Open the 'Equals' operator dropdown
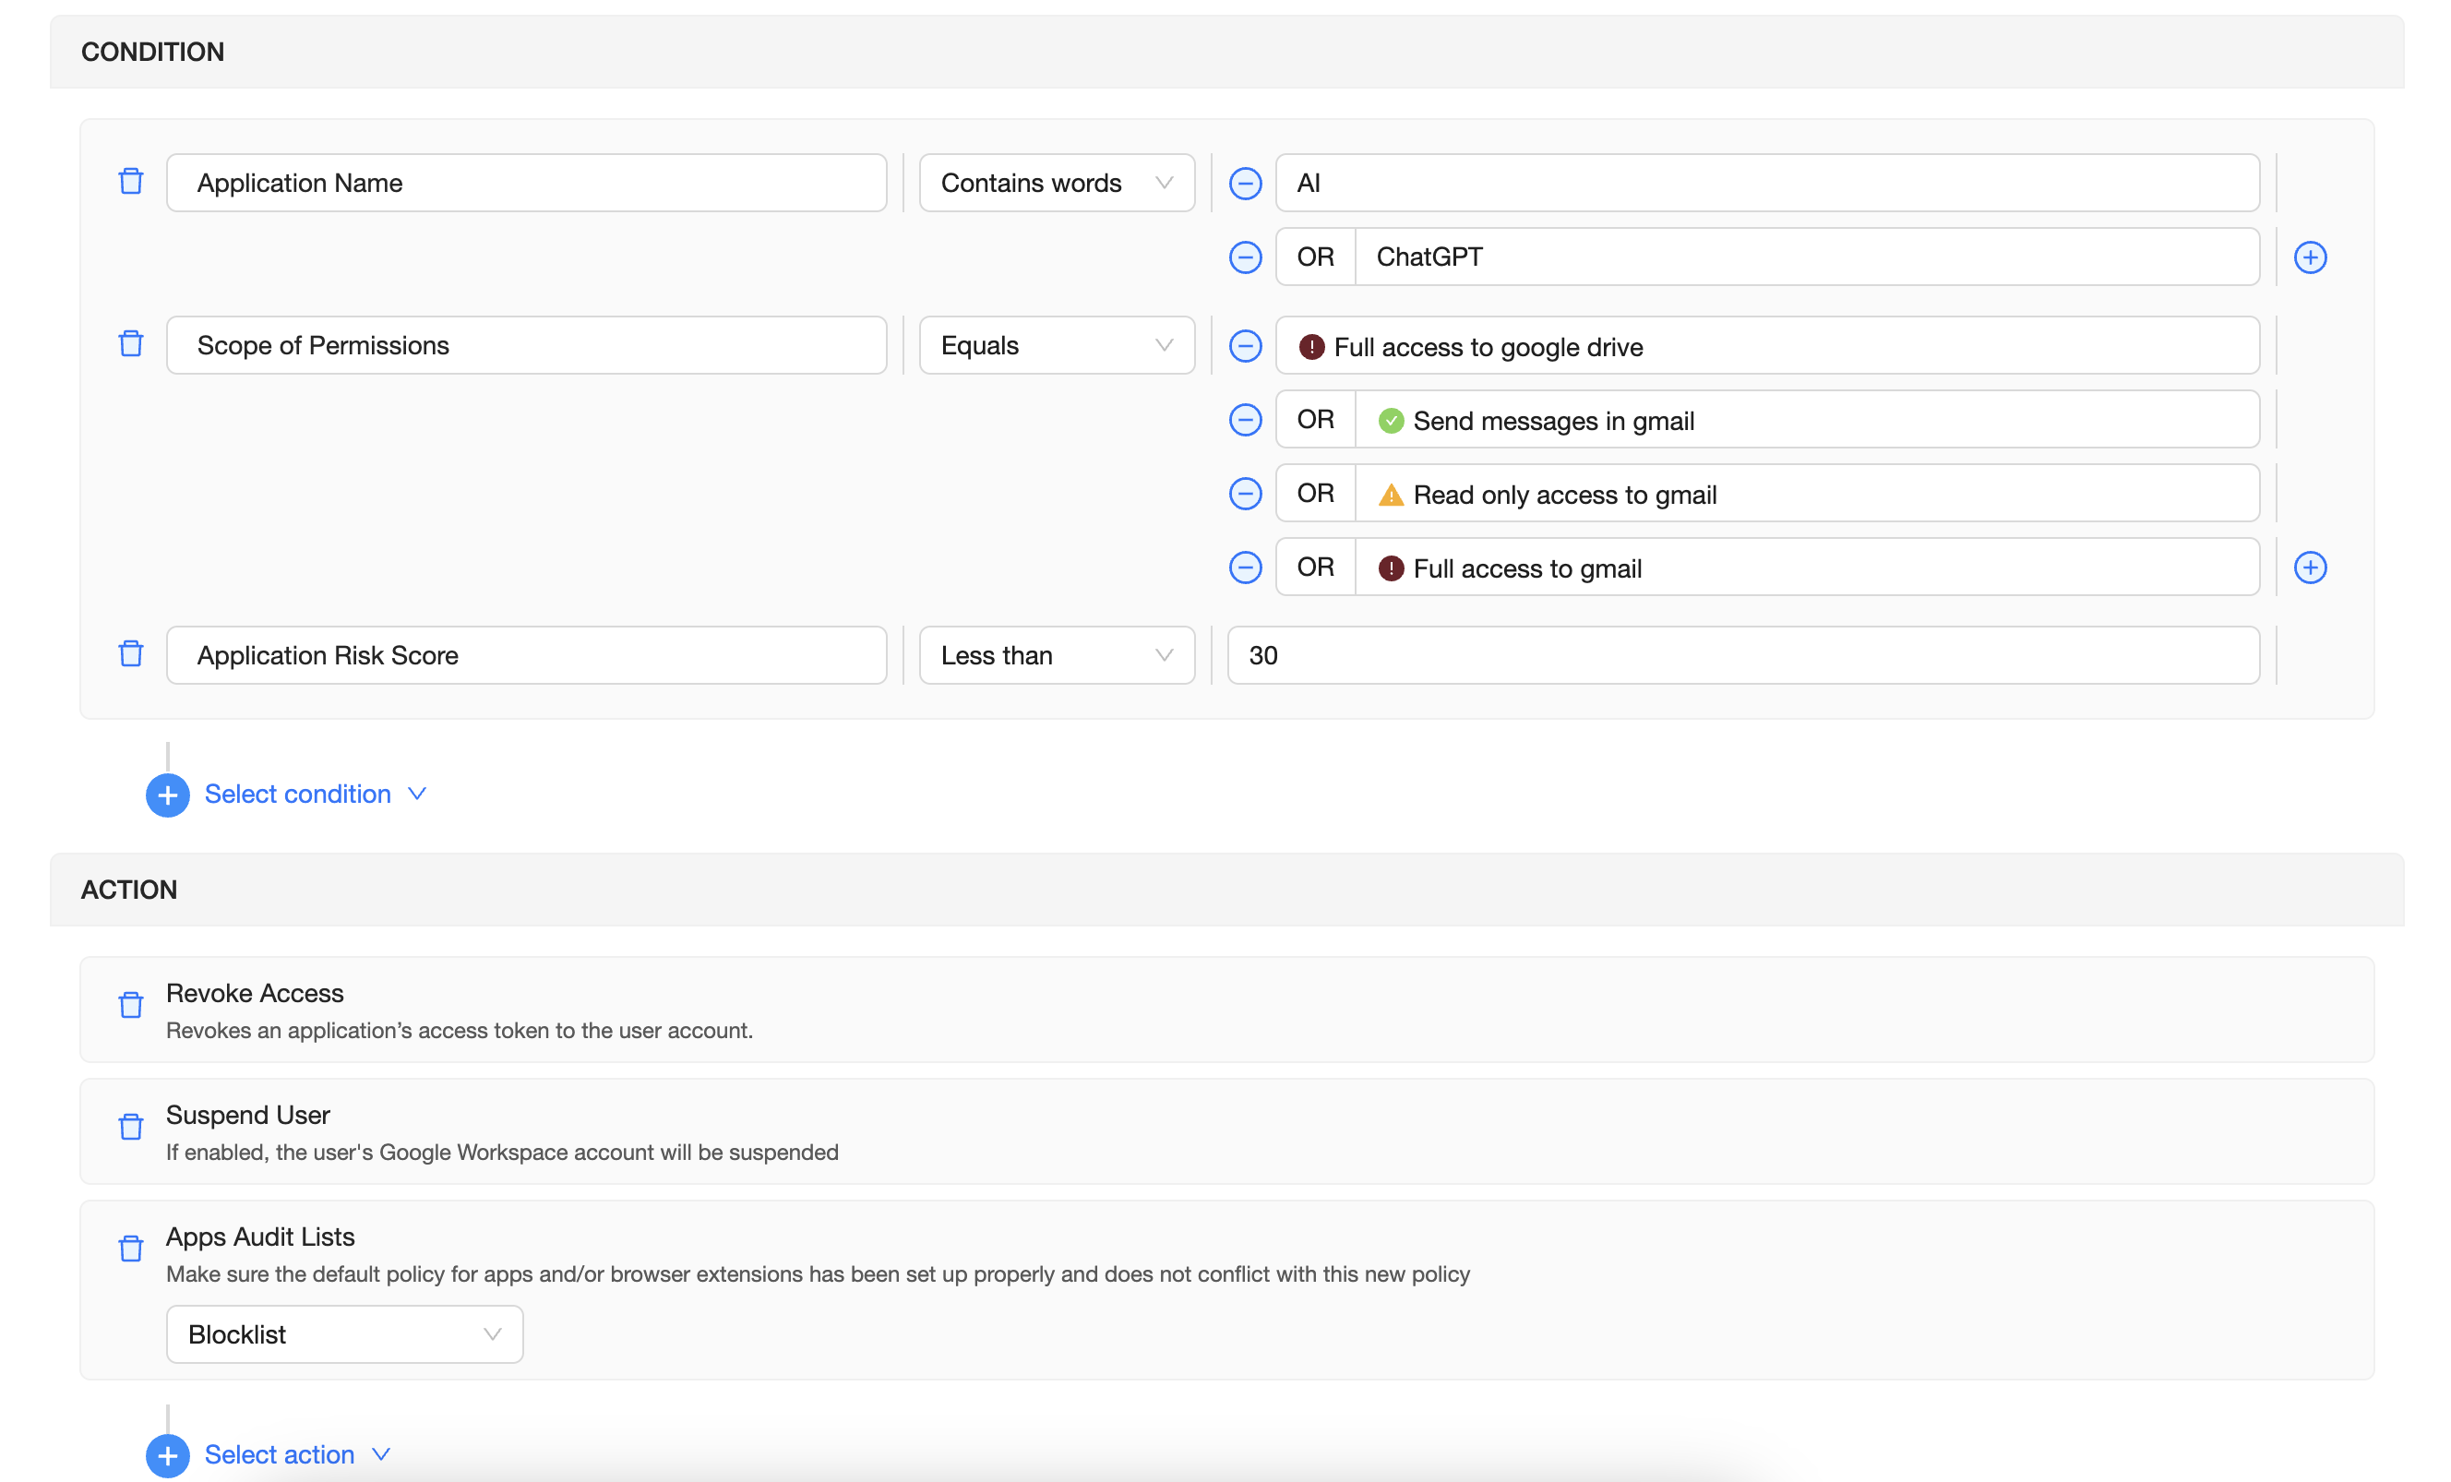2451x1482 pixels. pos(1056,345)
